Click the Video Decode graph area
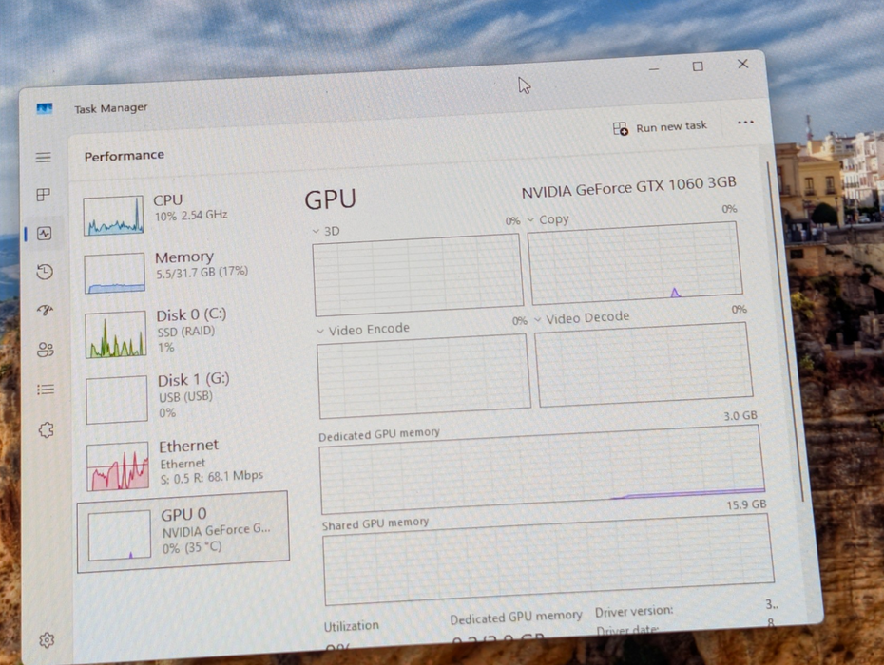884x665 pixels. 644,364
